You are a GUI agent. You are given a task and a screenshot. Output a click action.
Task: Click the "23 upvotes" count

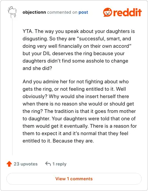point(26,164)
